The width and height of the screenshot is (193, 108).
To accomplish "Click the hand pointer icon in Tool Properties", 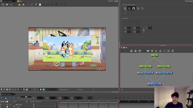I will pos(138,8).
